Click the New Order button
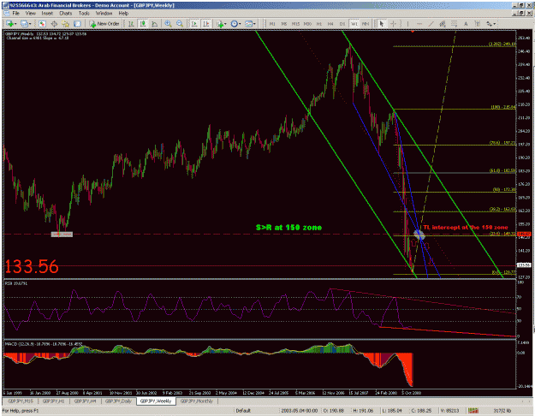 pyautogui.click(x=104, y=24)
